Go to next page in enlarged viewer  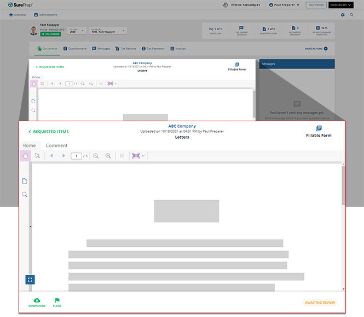click(63, 156)
